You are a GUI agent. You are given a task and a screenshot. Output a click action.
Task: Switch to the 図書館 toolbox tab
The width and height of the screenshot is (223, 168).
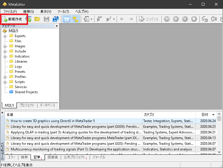click(x=52, y=157)
